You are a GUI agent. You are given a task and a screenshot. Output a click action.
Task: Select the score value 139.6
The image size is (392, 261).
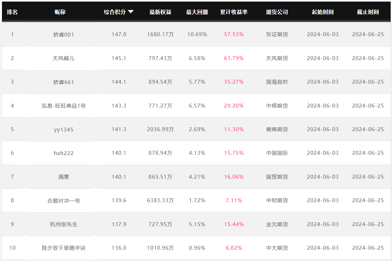[119, 200]
